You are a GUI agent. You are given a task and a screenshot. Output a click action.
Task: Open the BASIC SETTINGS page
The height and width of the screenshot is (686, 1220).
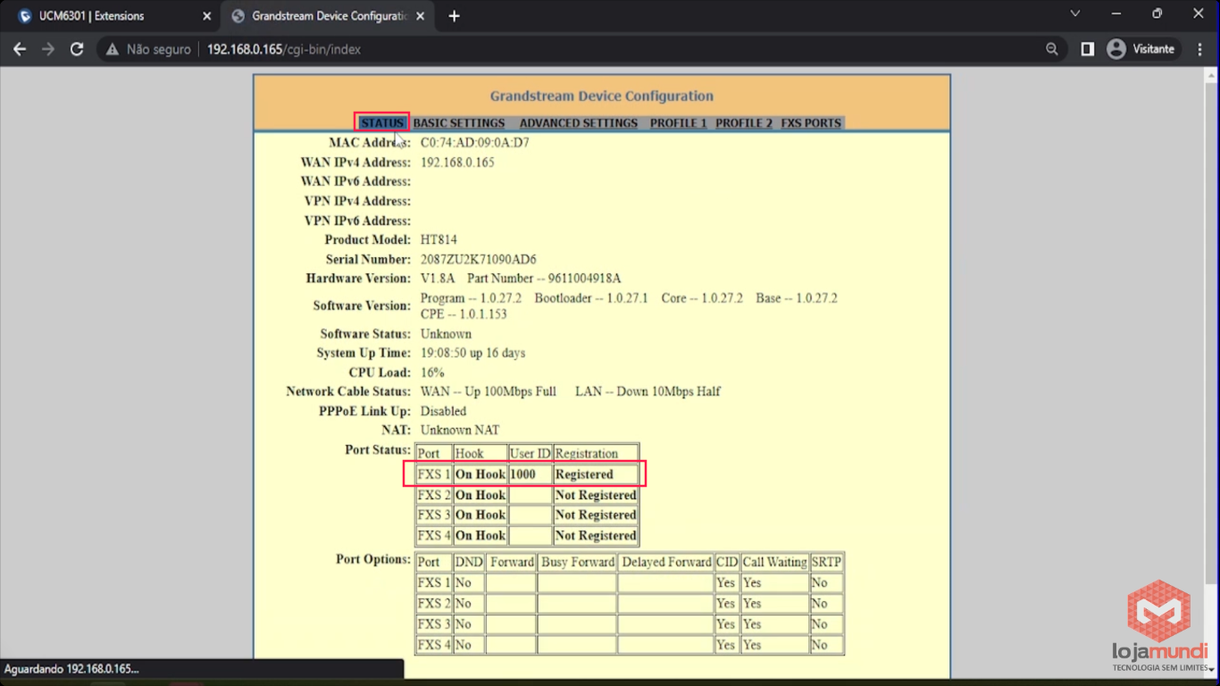click(458, 123)
